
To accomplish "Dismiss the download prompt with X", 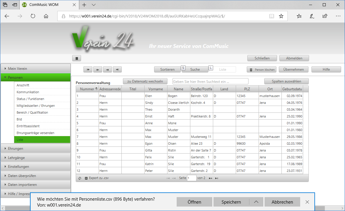I will click(x=307, y=202).
